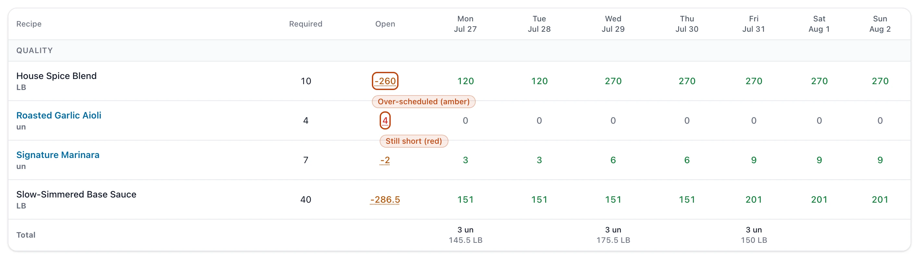The height and width of the screenshot is (259, 919).
Task: Click the -286.5 open value for Base Sauce
Action: 385,199
